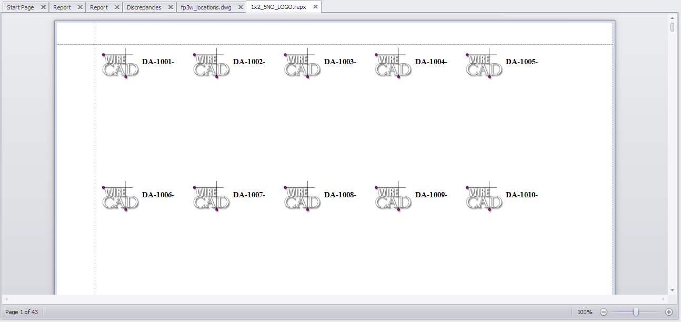
Task: Close the second Report tab
Action: [117, 7]
